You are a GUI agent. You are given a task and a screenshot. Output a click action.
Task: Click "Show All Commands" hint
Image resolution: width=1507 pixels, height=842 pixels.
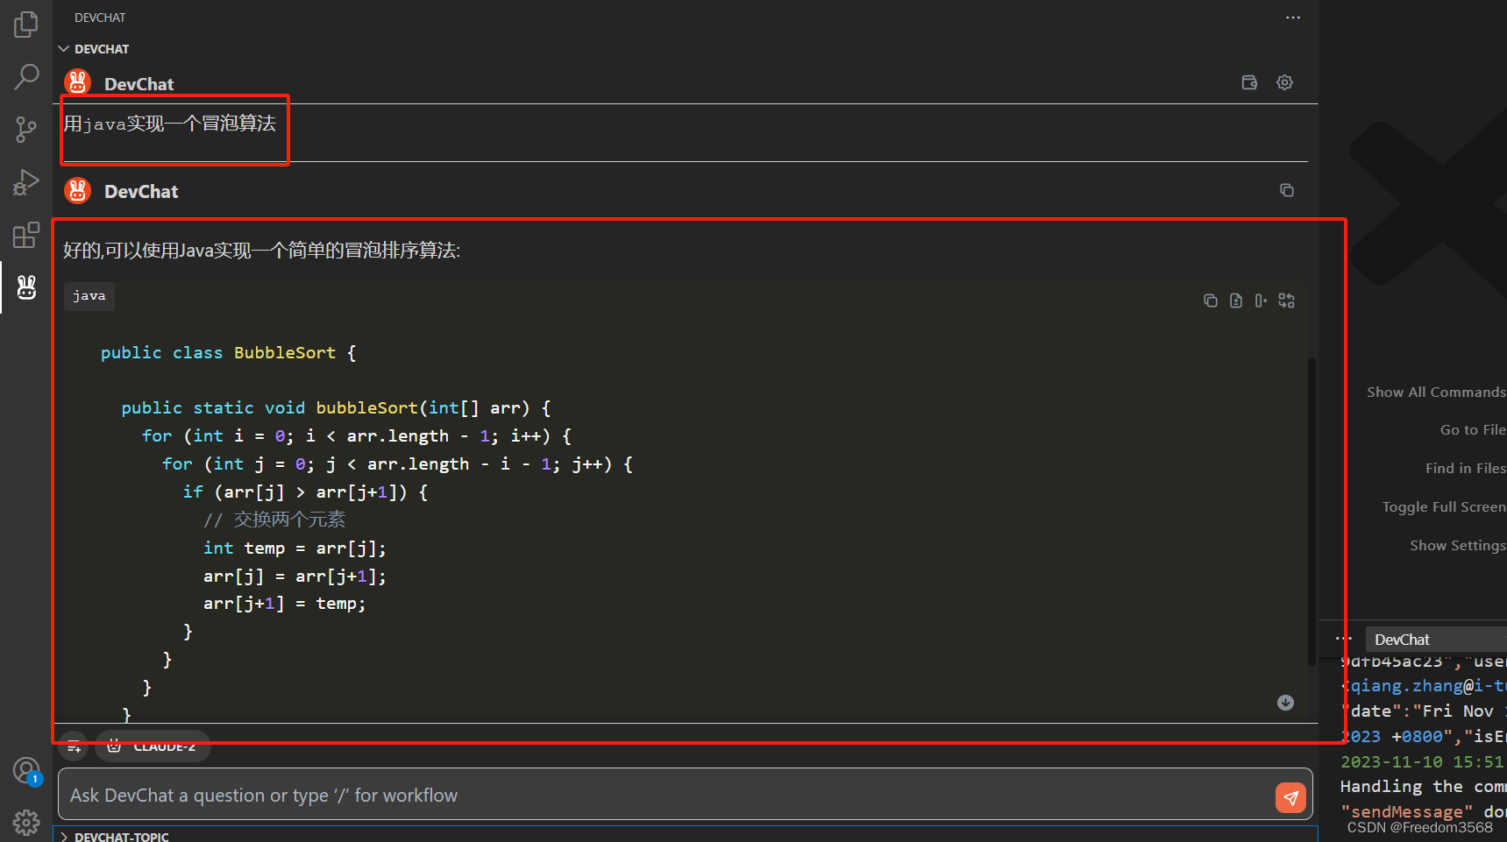1436,393
